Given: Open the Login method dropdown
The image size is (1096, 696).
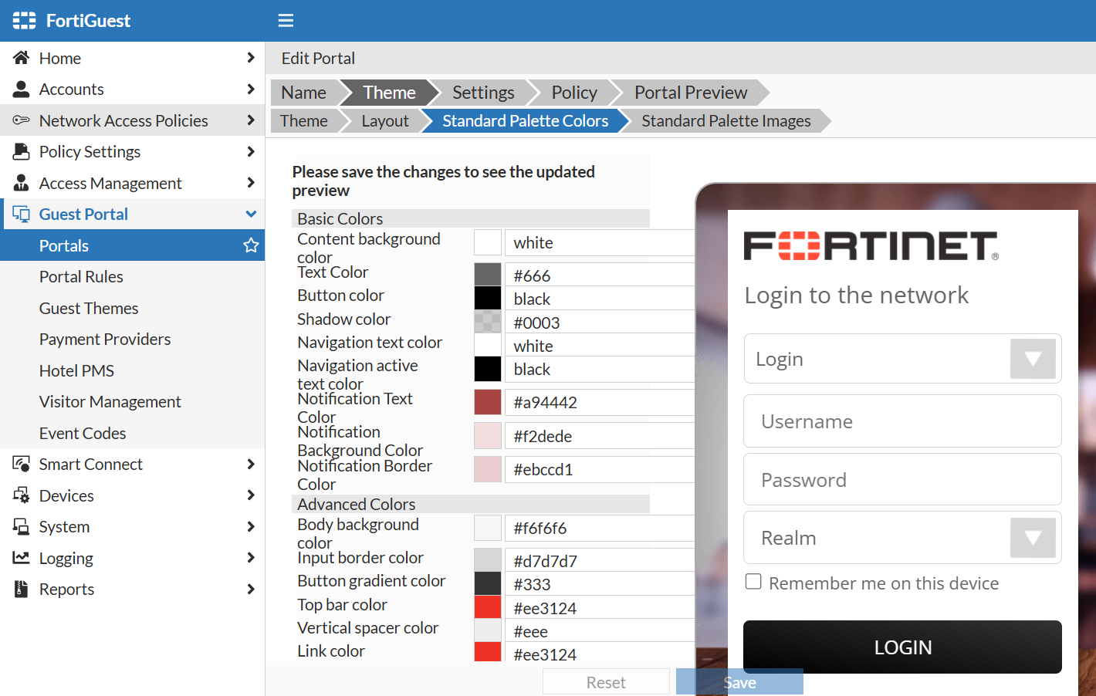Looking at the screenshot, I should [1033, 358].
